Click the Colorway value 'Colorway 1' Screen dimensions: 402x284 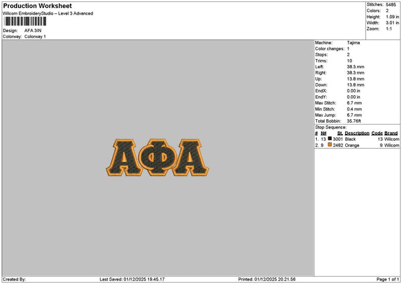click(35, 37)
